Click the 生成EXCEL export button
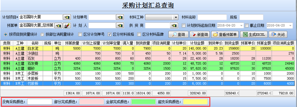Screen dimensions: 297x107 point(254,34)
